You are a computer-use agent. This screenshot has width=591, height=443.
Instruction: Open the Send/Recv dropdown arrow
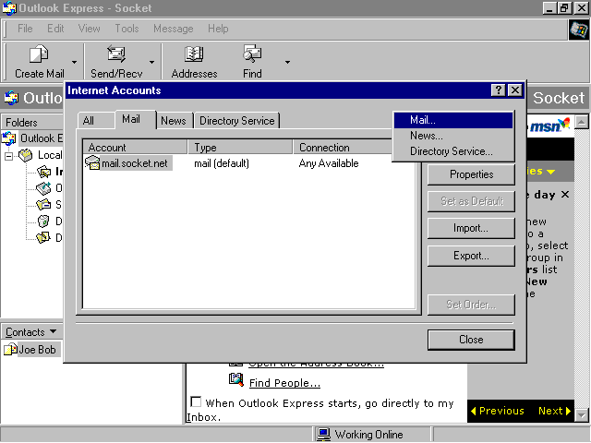pos(151,62)
